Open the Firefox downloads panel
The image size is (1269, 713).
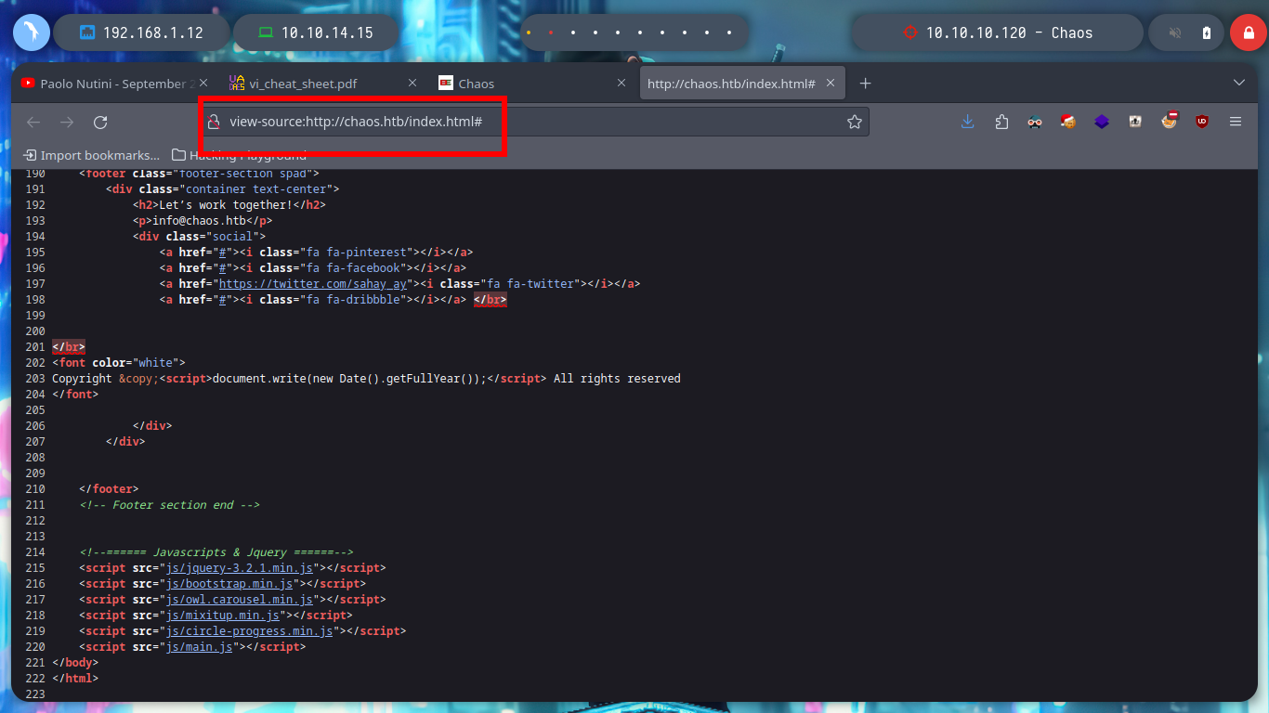pyautogui.click(x=968, y=122)
